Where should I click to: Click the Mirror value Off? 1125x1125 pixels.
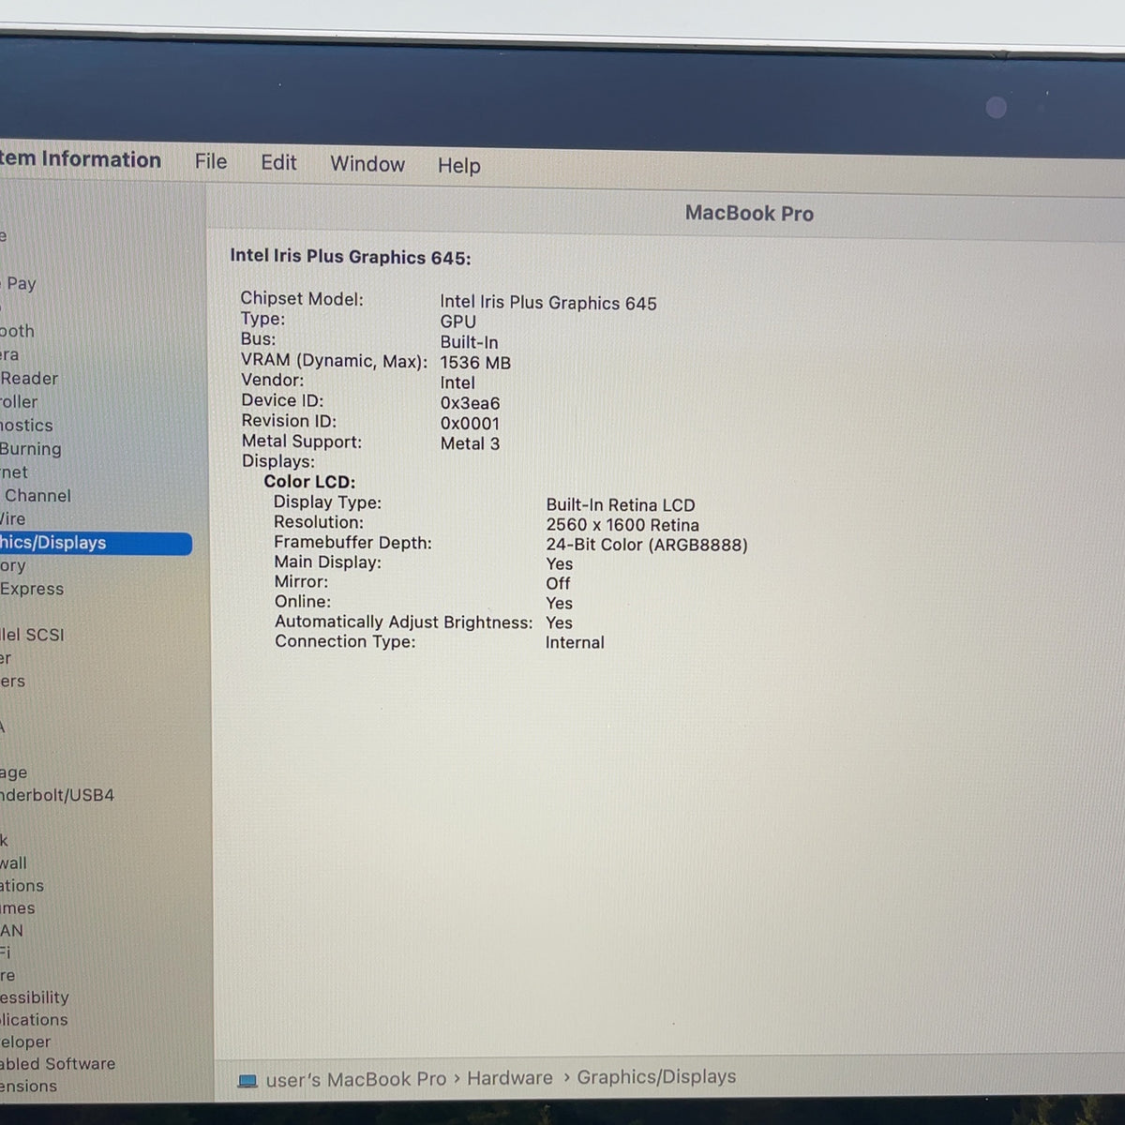(559, 583)
